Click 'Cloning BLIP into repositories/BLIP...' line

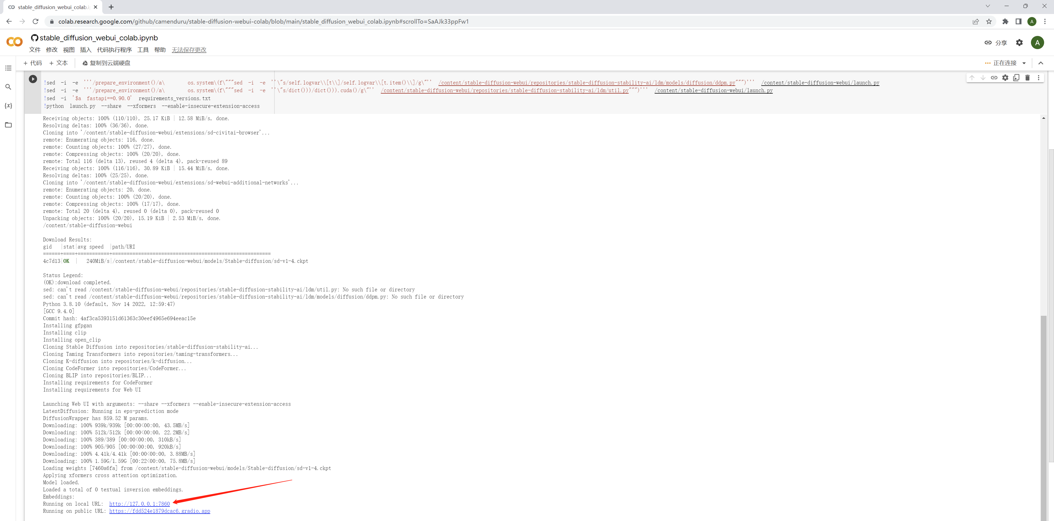tap(97, 375)
